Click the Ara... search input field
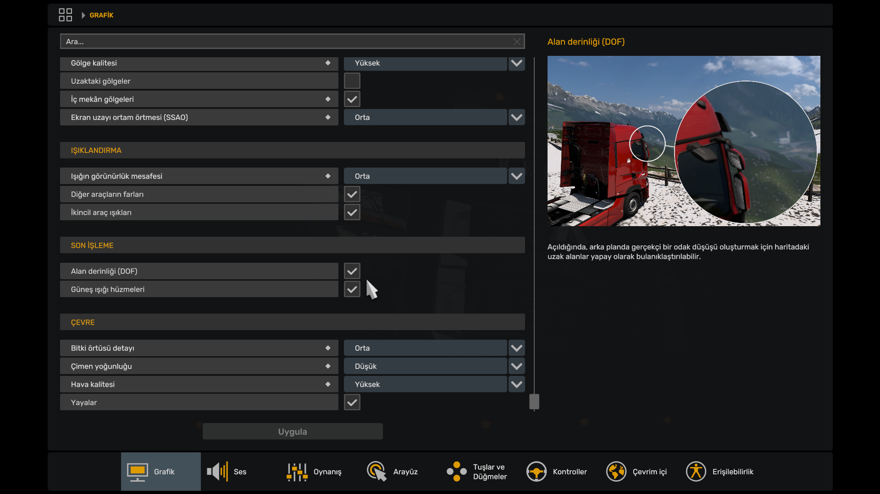This screenshot has height=494, width=880. pos(292,41)
